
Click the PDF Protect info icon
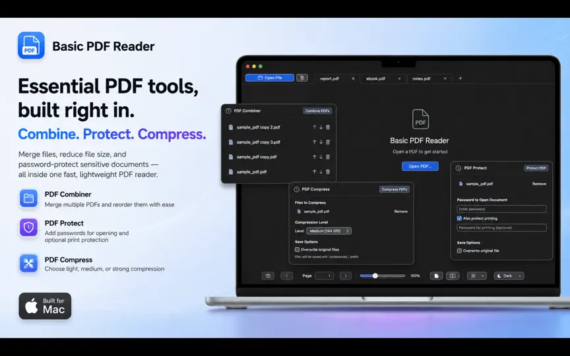[459, 168]
